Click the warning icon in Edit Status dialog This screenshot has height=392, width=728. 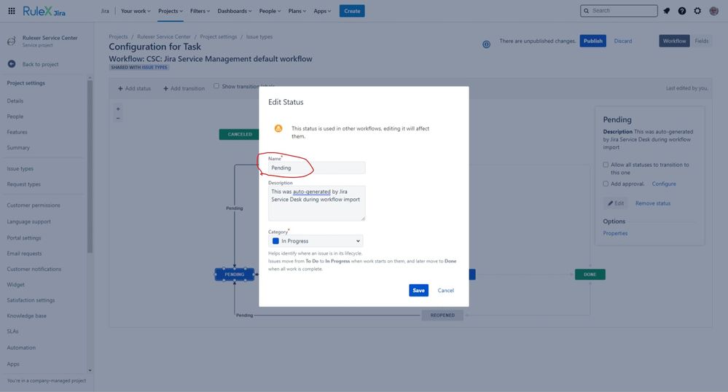pyautogui.click(x=278, y=128)
